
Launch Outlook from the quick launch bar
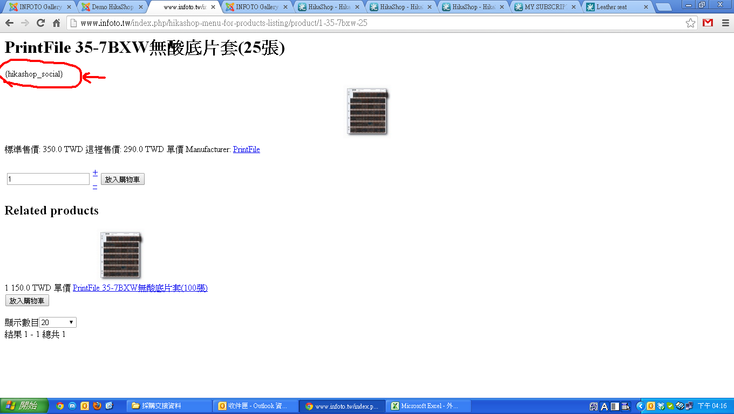pyautogui.click(x=85, y=406)
